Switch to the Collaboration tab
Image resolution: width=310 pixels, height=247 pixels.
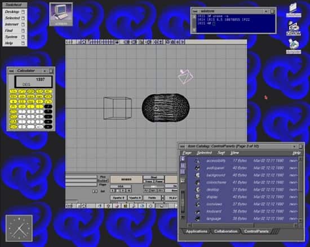(x=226, y=231)
